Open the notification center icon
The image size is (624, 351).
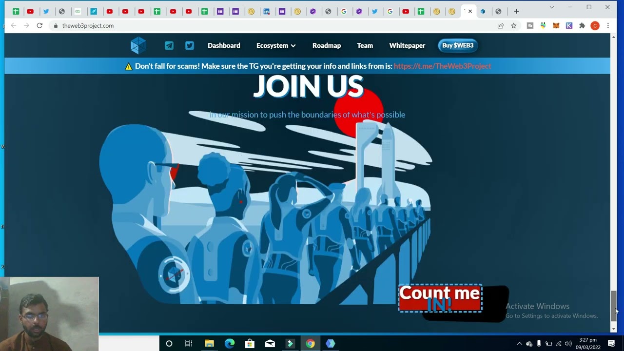611,344
